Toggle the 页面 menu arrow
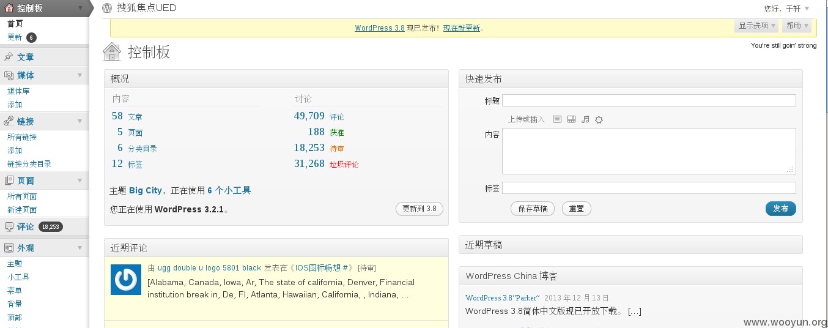This screenshot has height=328, width=828. (79, 181)
